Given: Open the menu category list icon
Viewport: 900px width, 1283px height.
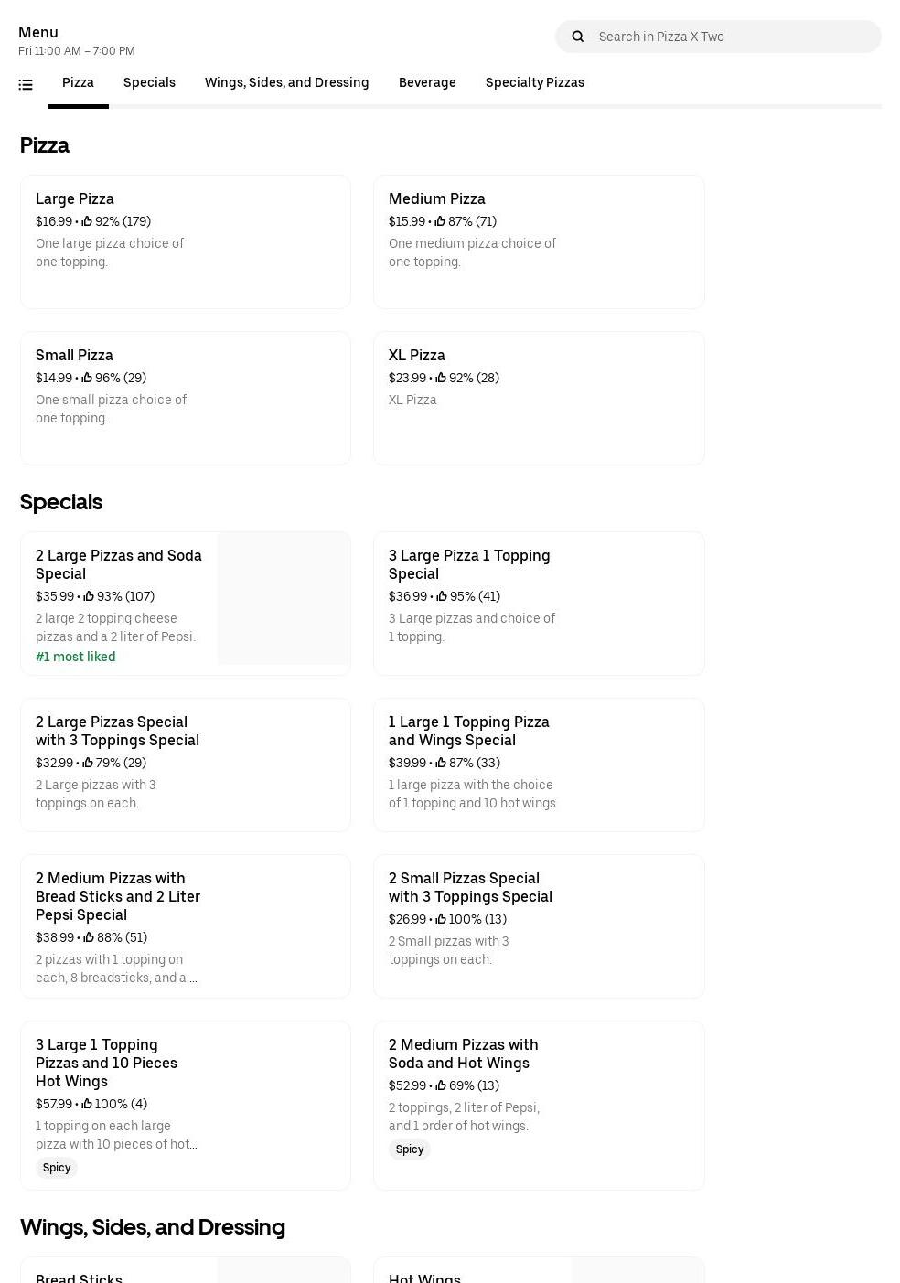Looking at the screenshot, I should point(26,84).
